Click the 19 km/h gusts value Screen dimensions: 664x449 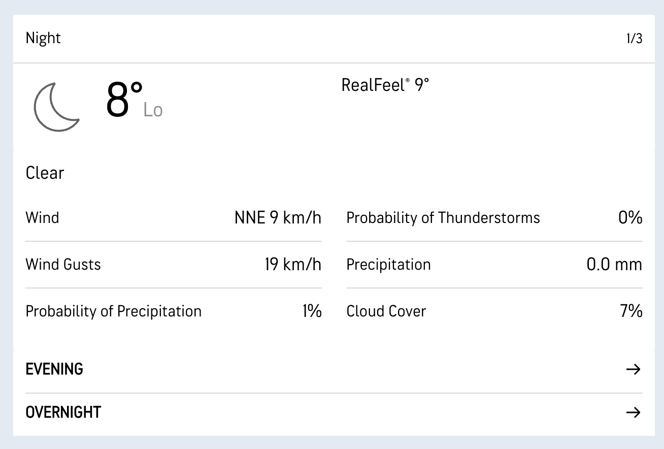(293, 265)
